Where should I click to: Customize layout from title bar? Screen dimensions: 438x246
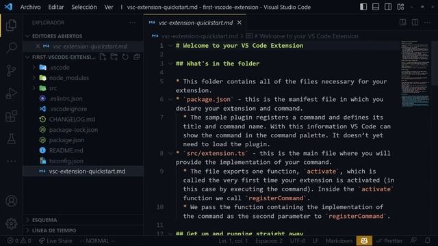coord(400,7)
